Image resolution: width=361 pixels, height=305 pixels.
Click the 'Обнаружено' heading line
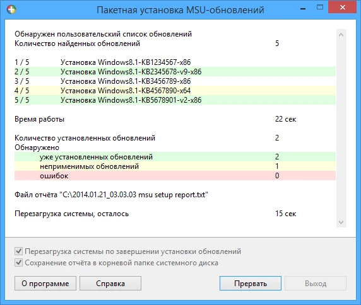point(37,147)
